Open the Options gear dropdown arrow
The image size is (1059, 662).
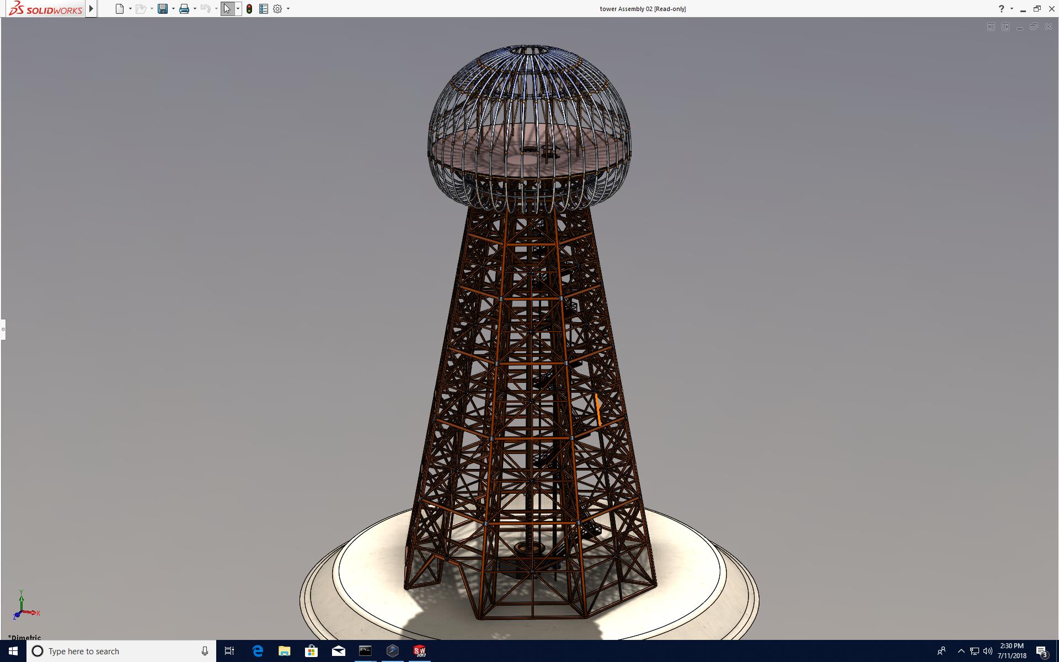coord(288,9)
